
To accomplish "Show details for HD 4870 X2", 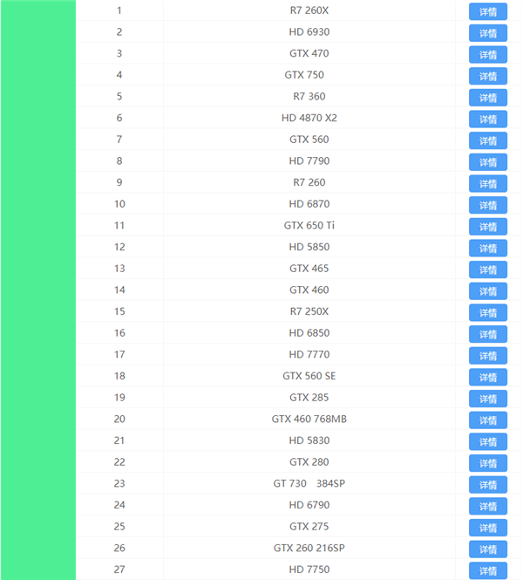I will pyautogui.click(x=488, y=119).
